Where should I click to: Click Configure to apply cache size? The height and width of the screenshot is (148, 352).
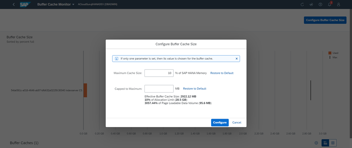pos(220,123)
